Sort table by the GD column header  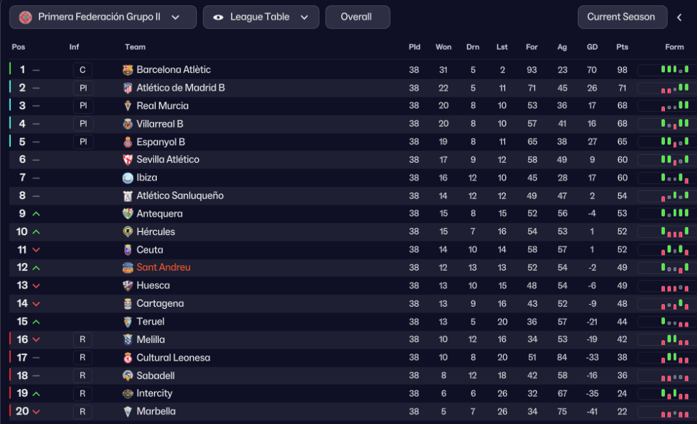click(592, 47)
